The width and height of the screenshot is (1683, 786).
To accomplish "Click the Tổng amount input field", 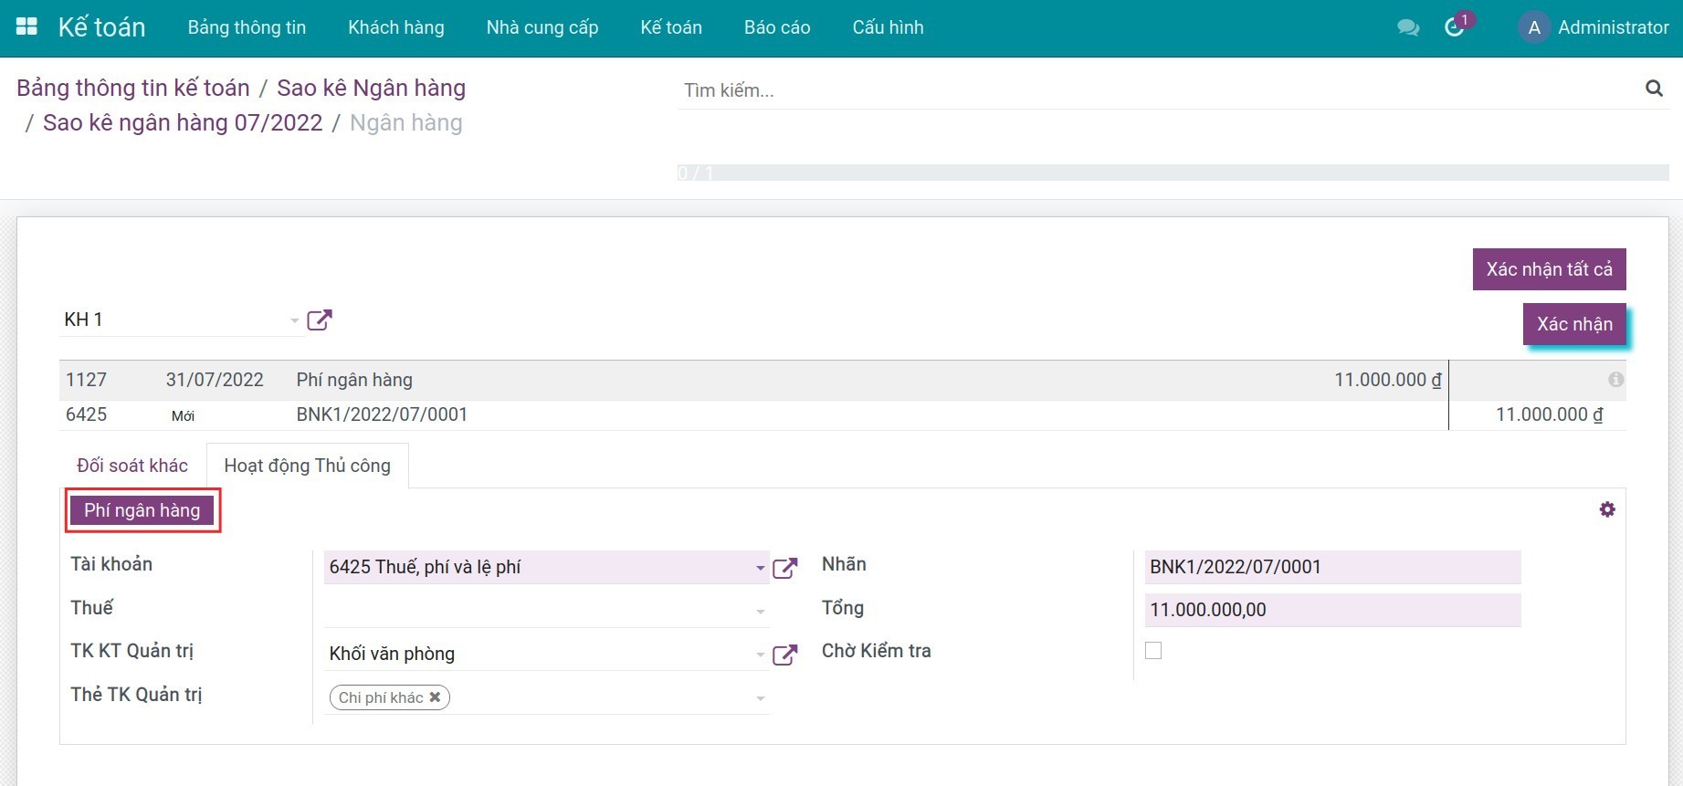I will point(1331,610).
